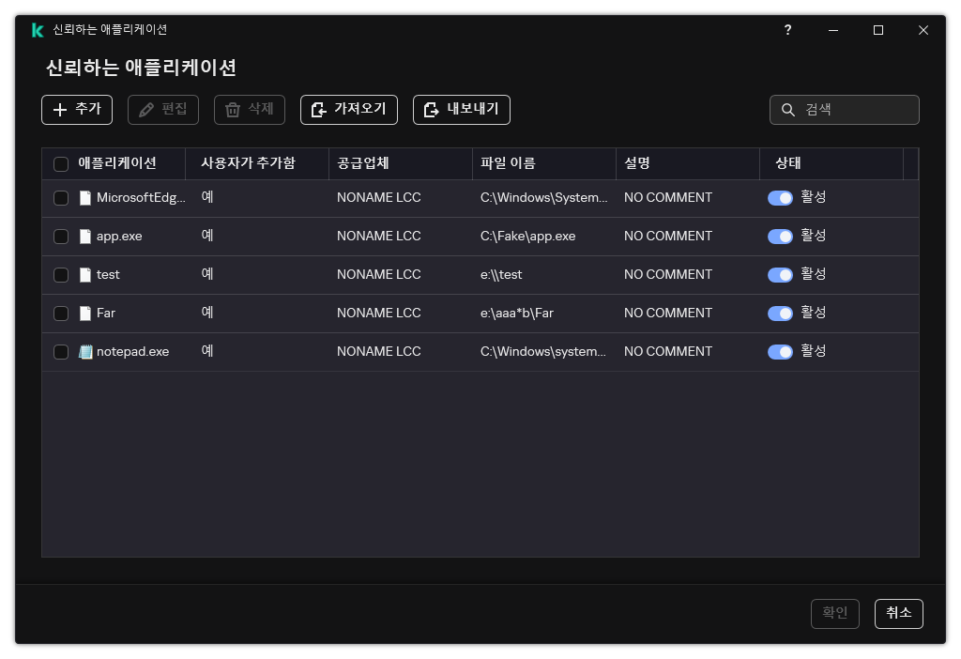This screenshot has width=961, height=659.
Task: Select all rows with the header checkbox
Action: (x=61, y=162)
